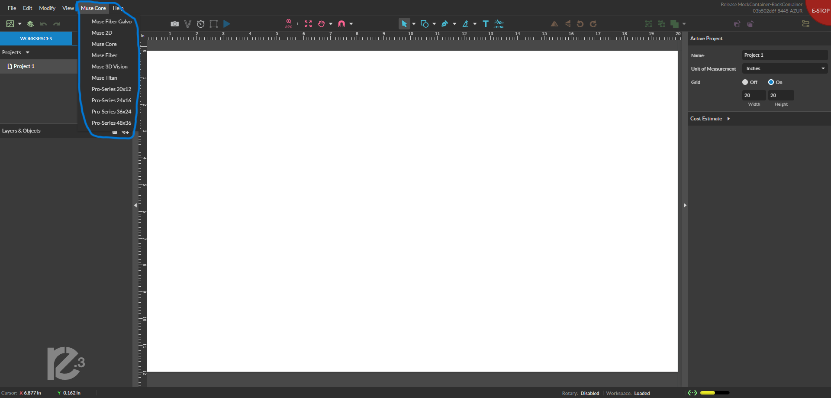Screen dimensions: 831x398
Task: Click the flip vertical icon
Action: pos(567,24)
